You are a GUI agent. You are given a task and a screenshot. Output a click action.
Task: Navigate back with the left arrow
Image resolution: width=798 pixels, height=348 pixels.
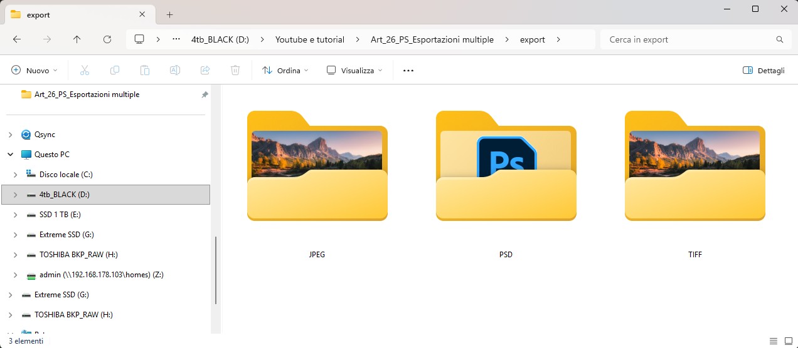(x=17, y=39)
